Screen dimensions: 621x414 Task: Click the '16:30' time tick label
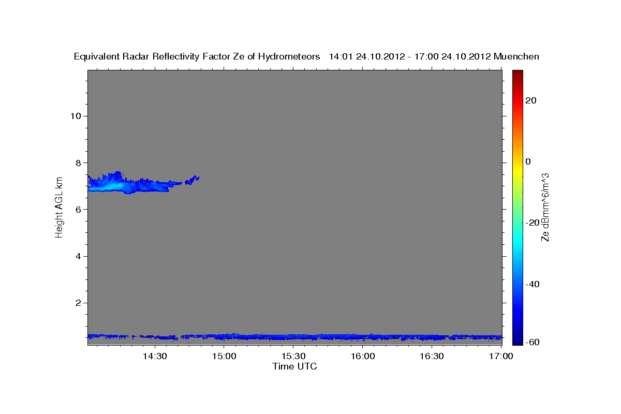coord(432,357)
